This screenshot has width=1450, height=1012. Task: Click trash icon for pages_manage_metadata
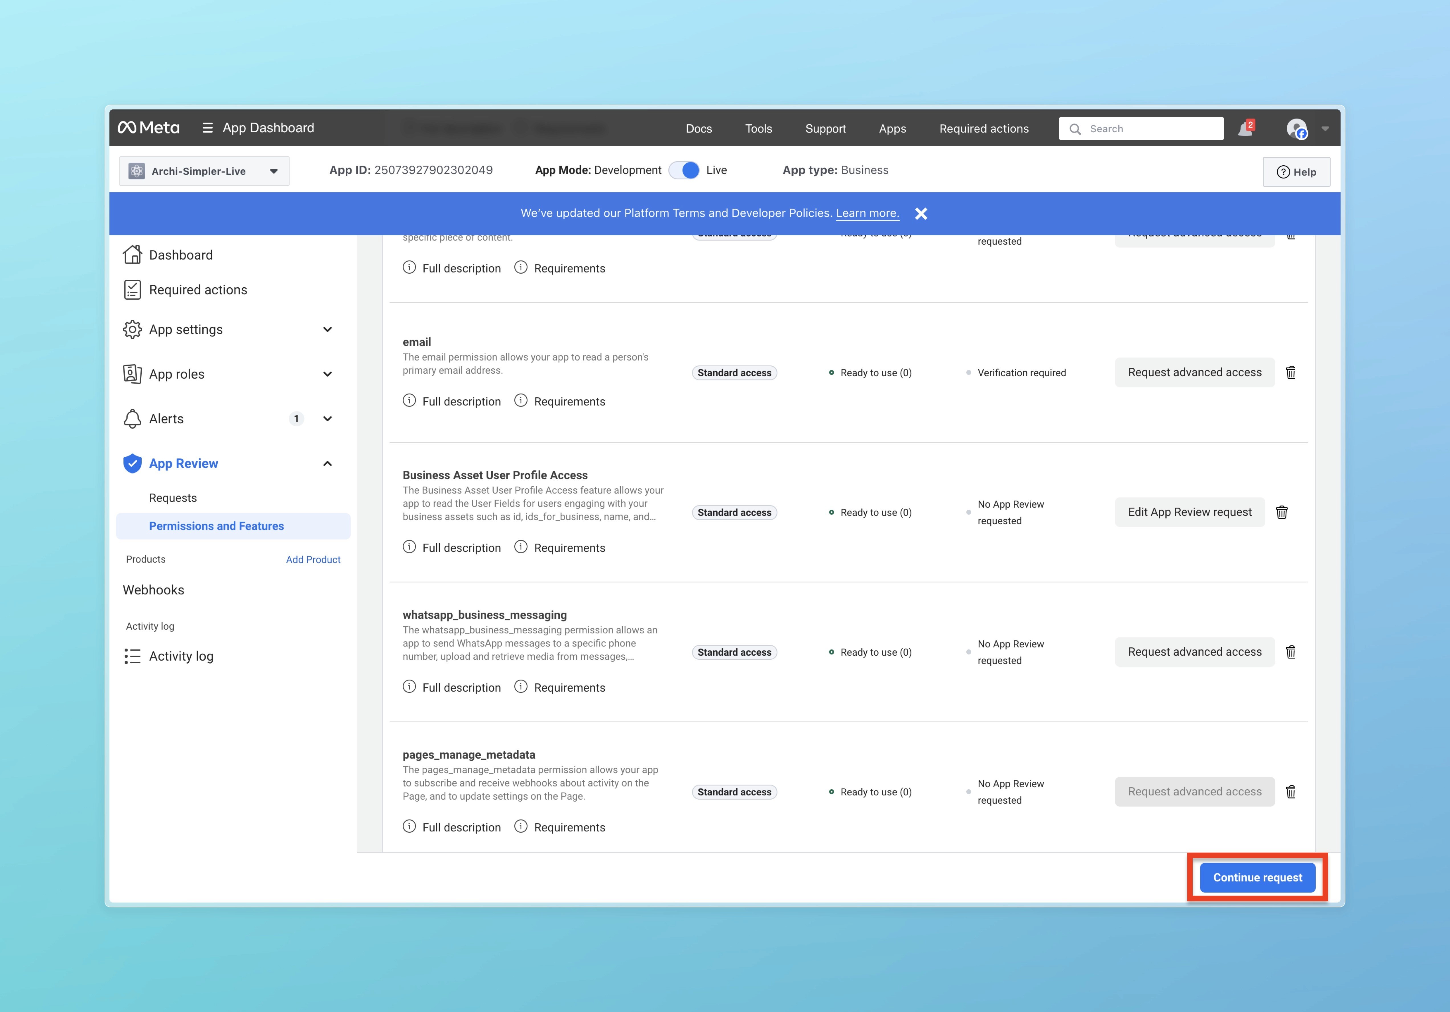point(1291,792)
